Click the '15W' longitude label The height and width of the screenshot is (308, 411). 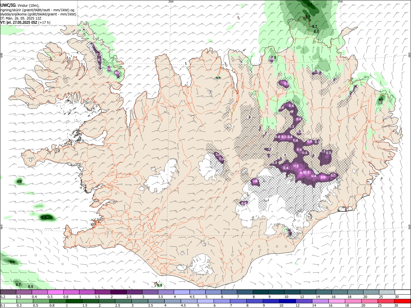(340, 2)
